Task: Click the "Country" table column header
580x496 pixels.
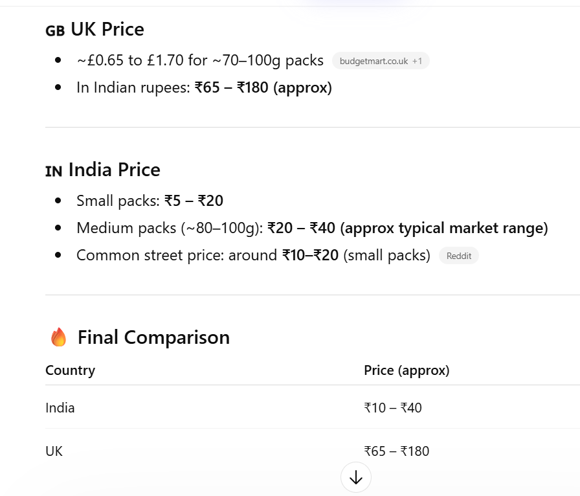Action: click(x=70, y=370)
